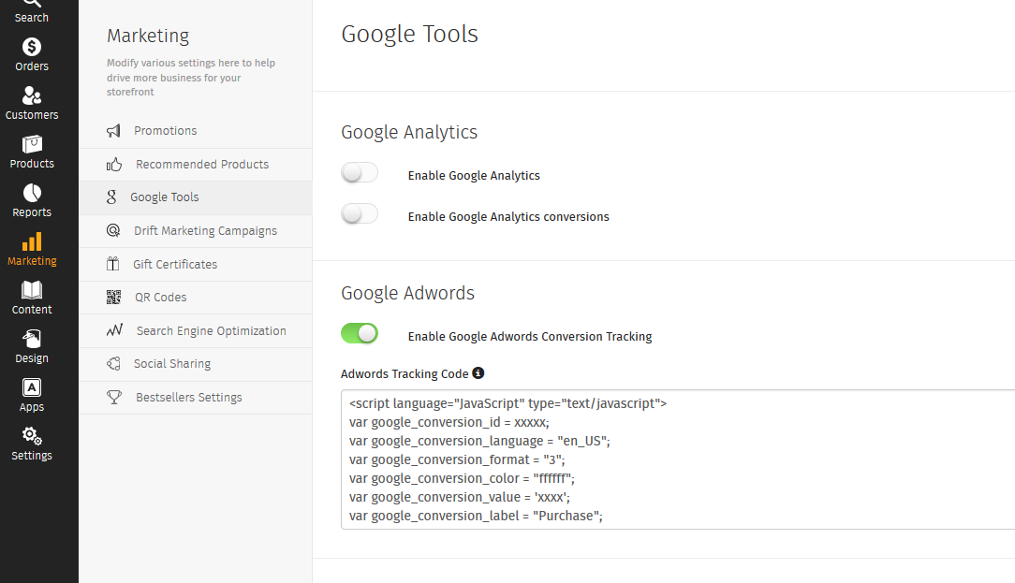This screenshot has width=1015, height=583.
Task: Click the Recommended Products thumbs-up icon
Action: (x=114, y=165)
